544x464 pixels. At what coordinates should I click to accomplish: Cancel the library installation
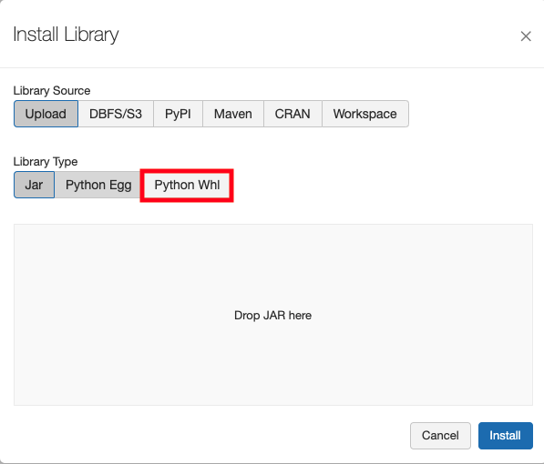pyautogui.click(x=440, y=436)
